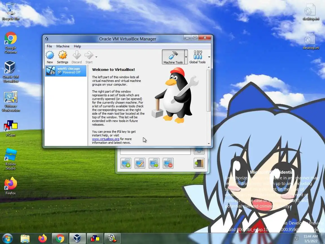Click the film reel taskbar icon
The height and width of the screenshot is (244, 325).
[112, 238]
